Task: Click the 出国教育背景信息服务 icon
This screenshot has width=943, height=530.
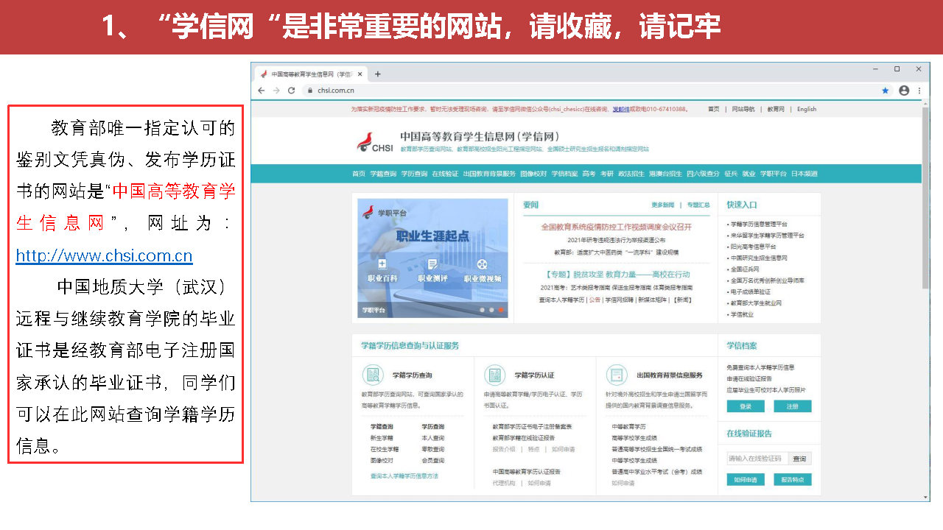Action: coord(616,375)
